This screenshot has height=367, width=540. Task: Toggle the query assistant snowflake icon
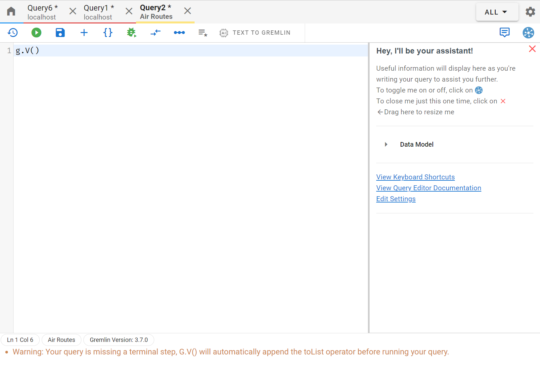tap(528, 32)
